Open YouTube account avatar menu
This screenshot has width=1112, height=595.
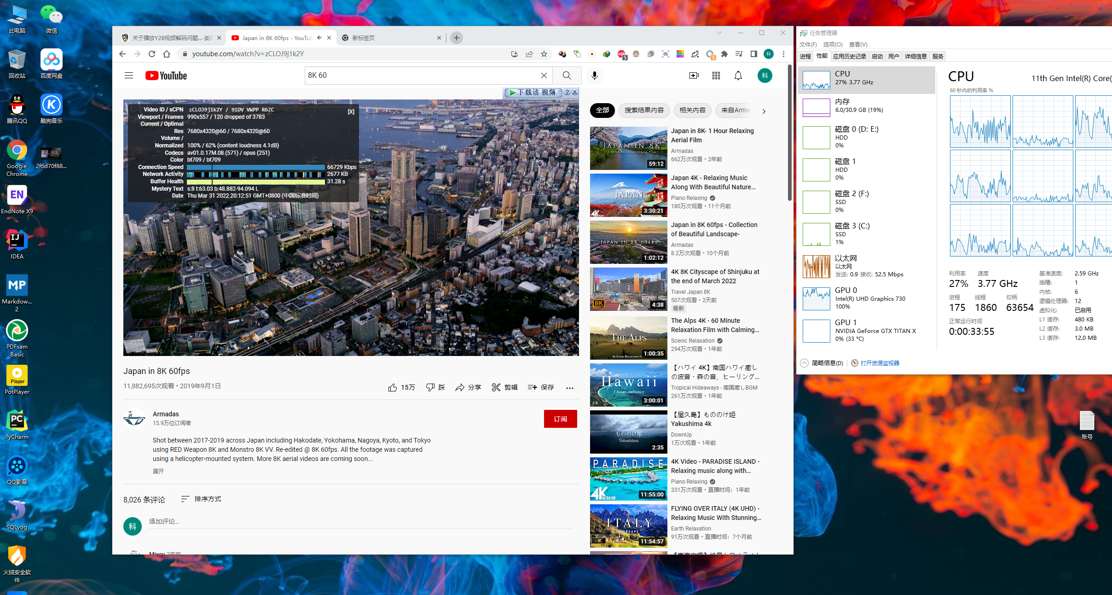pyautogui.click(x=765, y=76)
